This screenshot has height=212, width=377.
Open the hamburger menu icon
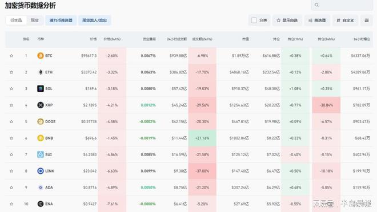pos(366,21)
